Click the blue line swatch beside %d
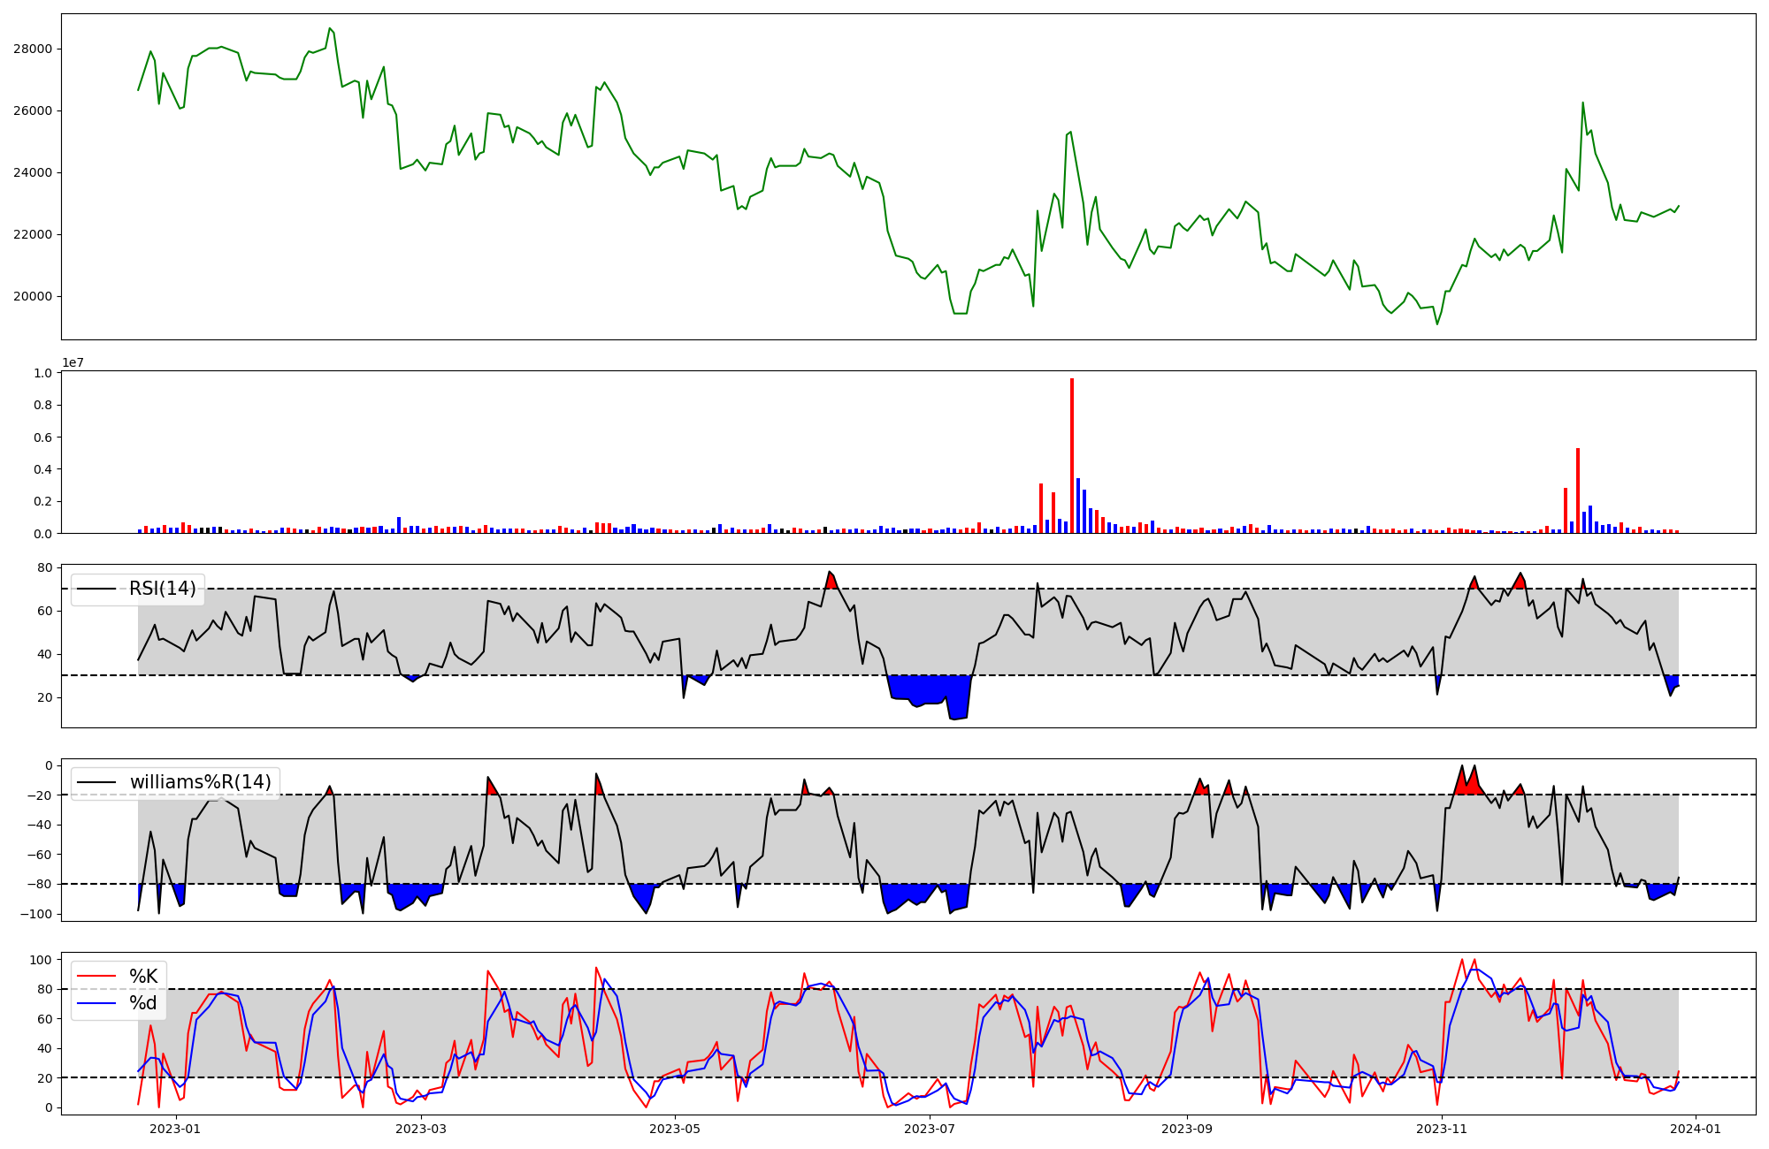This screenshot has width=1769, height=1149. pos(96,1003)
